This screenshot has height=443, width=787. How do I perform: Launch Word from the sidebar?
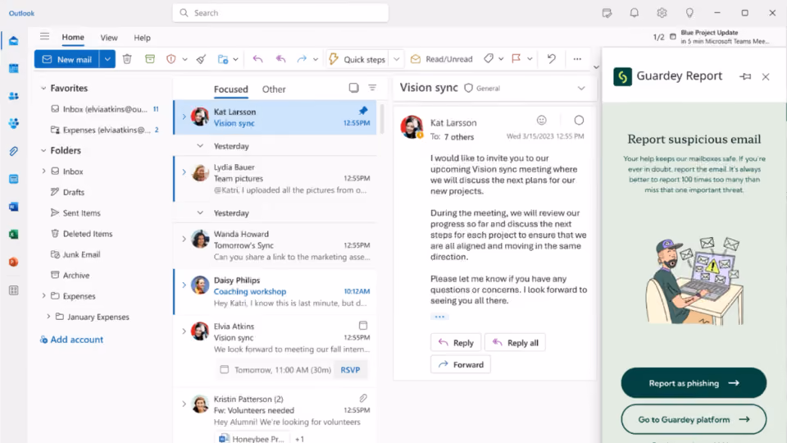(14, 207)
